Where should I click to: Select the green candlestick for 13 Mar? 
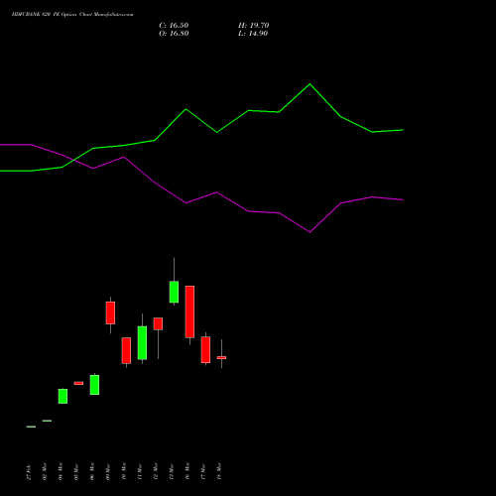click(x=174, y=292)
